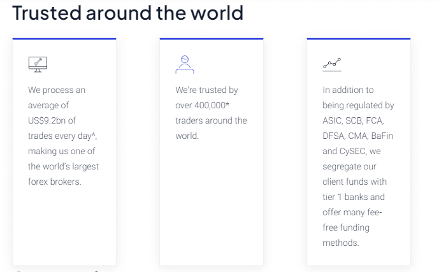Image resolution: width=439 pixels, height=272 pixels.
Task: Click blue top border of middle card
Action: coord(212,39)
